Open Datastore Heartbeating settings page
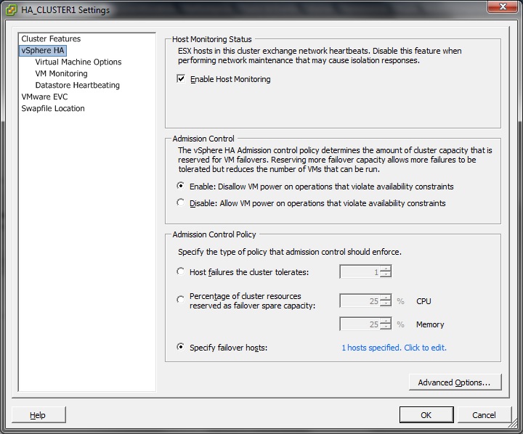523x434 pixels. click(78, 85)
